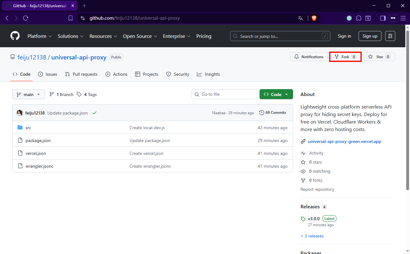Switch to the Issues tab
The width and height of the screenshot is (410, 254).
tap(48, 74)
